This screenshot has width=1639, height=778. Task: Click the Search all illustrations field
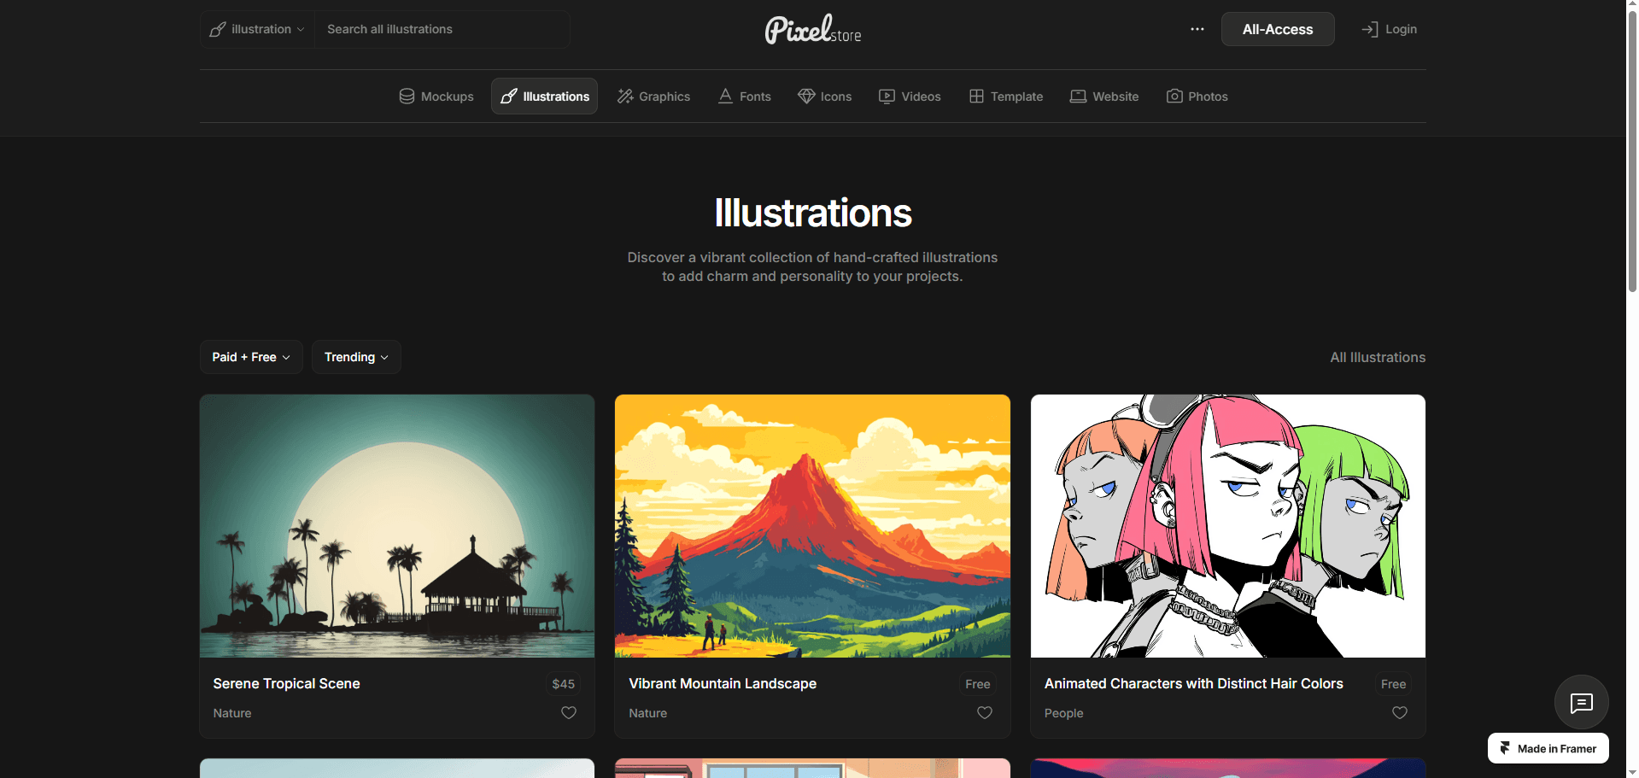point(442,29)
